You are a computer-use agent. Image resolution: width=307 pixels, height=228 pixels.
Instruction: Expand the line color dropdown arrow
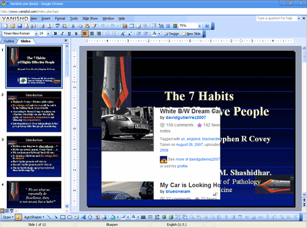click(x=128, y=217)
